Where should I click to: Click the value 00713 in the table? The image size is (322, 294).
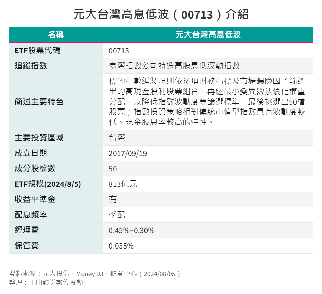pos(119,51)
